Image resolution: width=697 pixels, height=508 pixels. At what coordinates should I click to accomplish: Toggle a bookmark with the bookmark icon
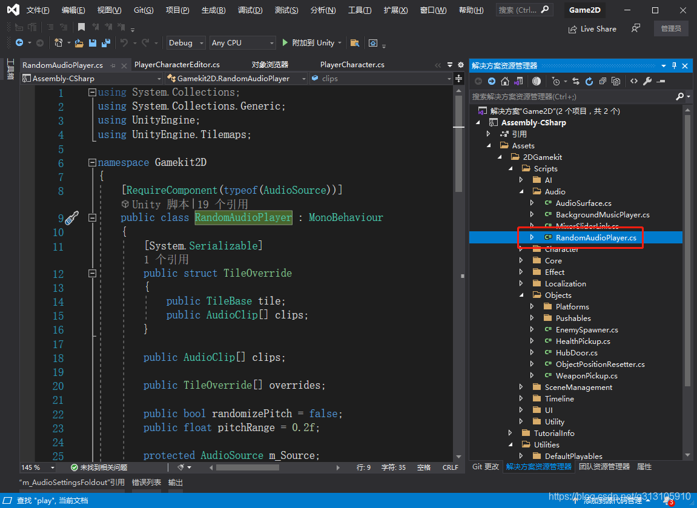coord(81,28)
